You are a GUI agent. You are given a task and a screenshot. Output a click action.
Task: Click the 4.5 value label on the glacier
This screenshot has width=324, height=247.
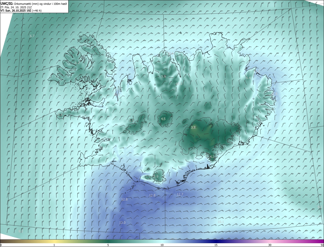(163, 119)
